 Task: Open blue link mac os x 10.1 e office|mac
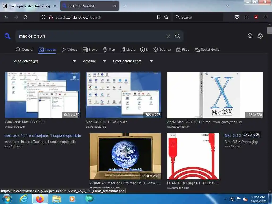(x=43, y=135)
